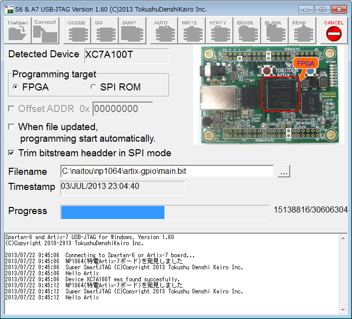Click the BLANK check icon
352x319 pixels.
273,31
